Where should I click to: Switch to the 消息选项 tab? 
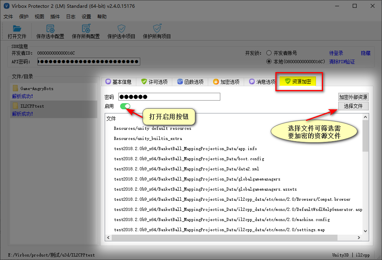pyautogui.click(x=262, y=82)
